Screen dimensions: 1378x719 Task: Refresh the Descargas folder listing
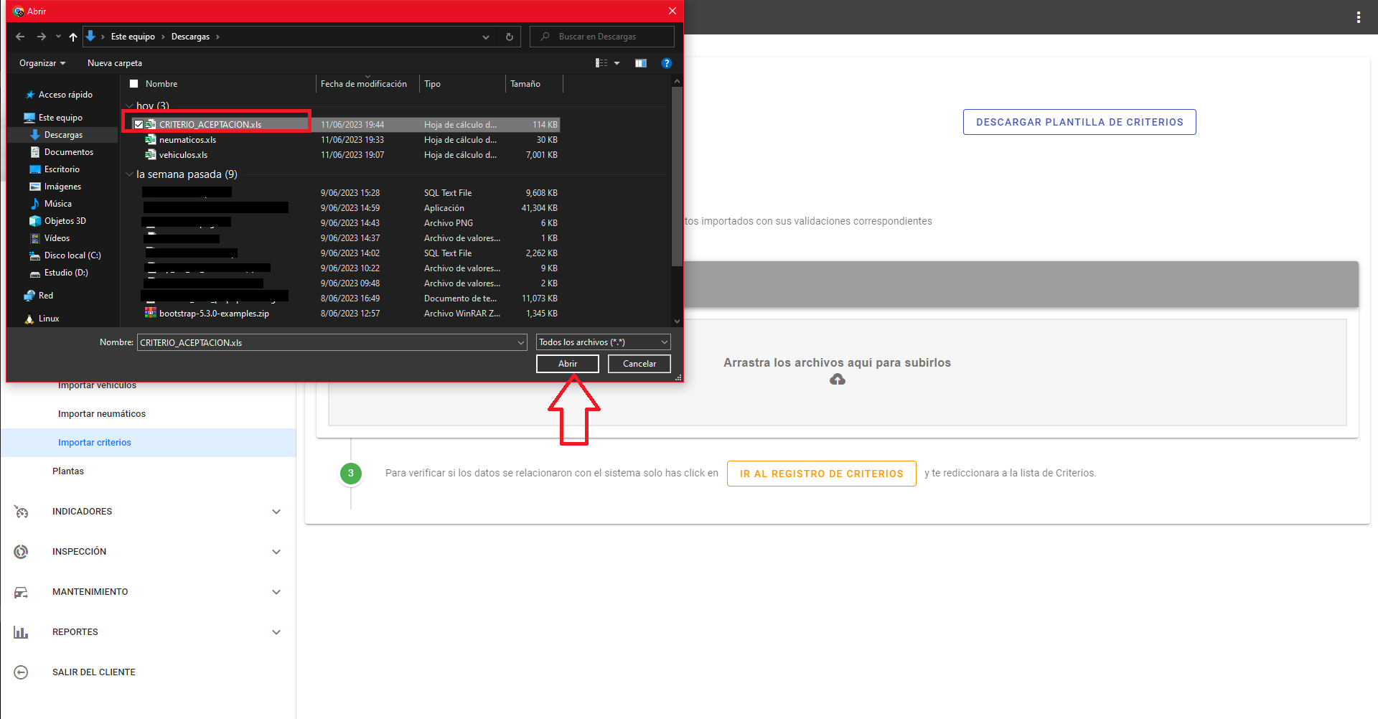tap(510, 37)
